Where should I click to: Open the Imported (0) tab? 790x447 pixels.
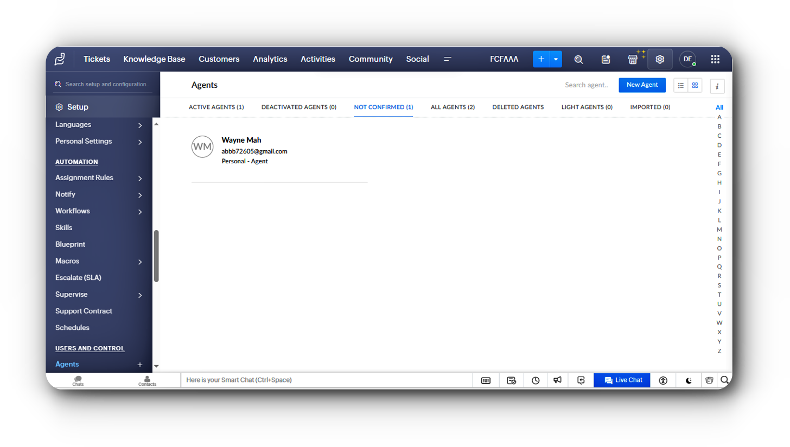point(650,107)
